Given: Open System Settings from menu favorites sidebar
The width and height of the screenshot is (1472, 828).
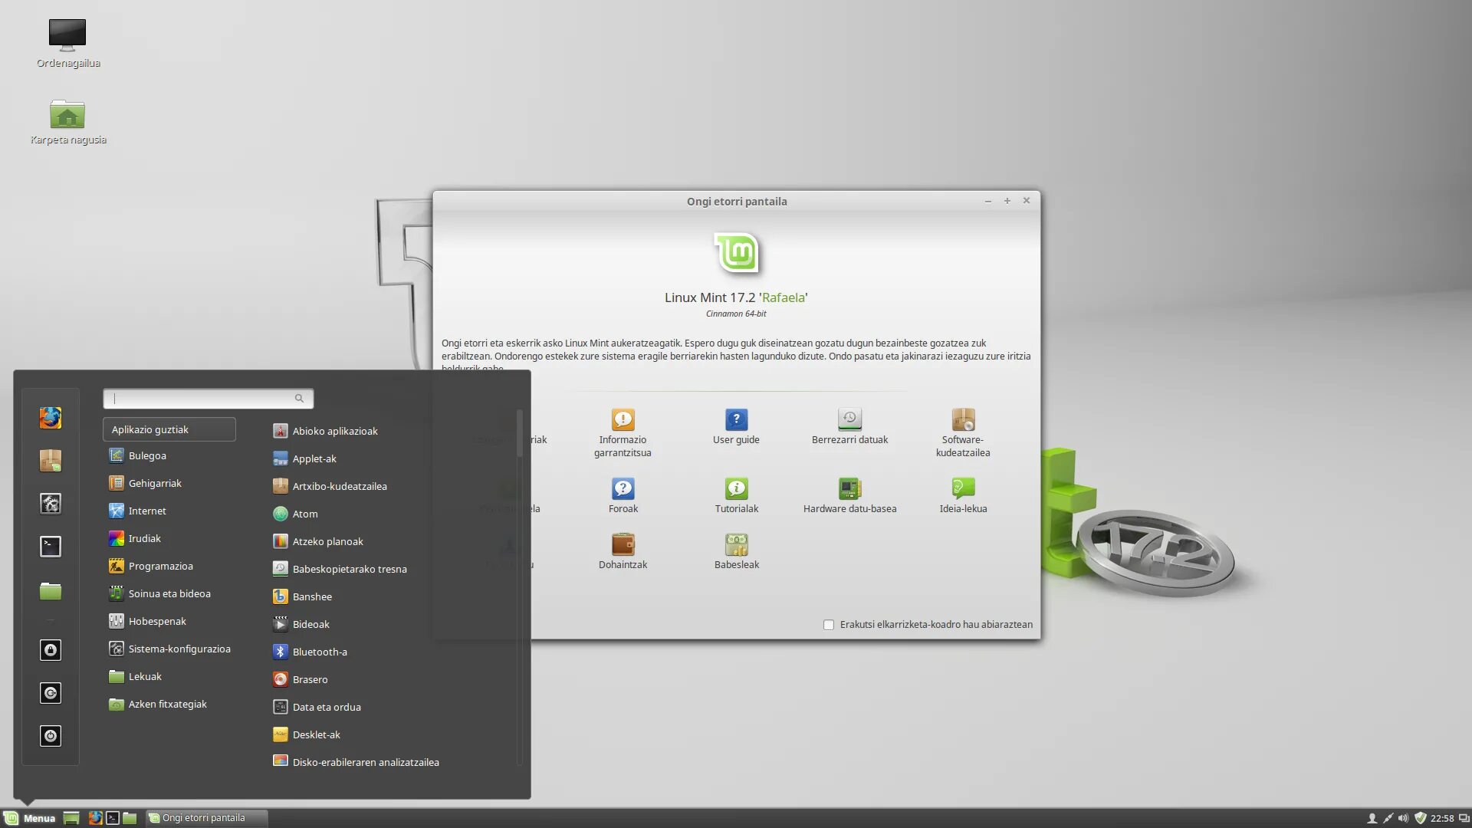Looking at the screenshot, I should (x=51, y=504).
